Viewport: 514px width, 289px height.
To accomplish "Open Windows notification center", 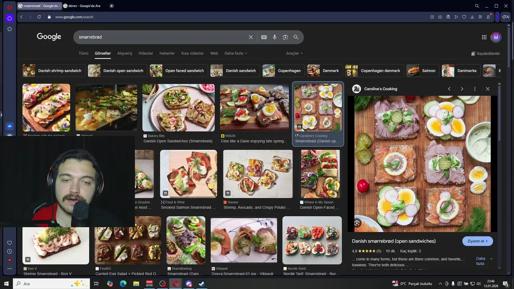I will click(506, 284).
